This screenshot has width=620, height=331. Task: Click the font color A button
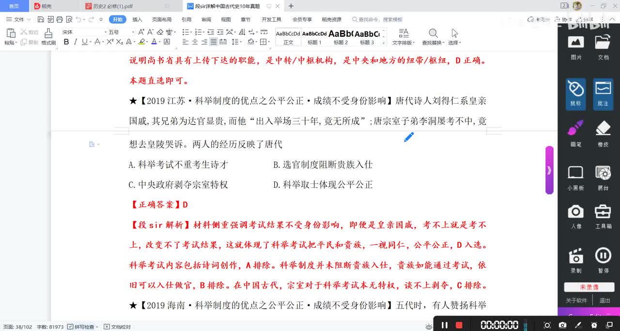154,42
